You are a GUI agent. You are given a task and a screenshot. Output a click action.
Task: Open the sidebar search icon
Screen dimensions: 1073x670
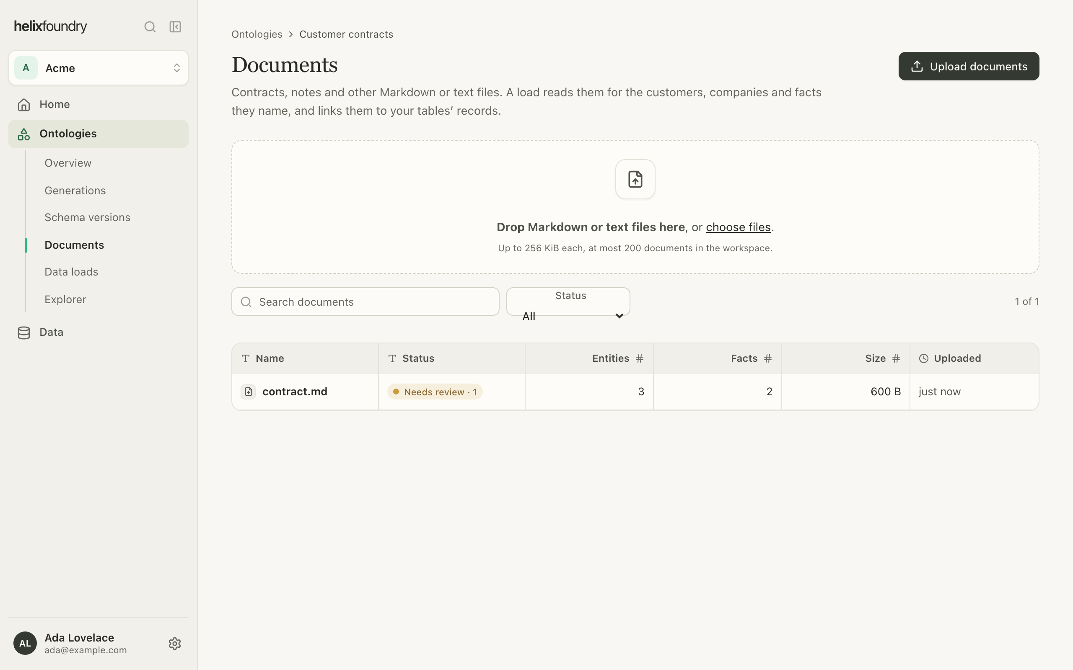[150, 27]
